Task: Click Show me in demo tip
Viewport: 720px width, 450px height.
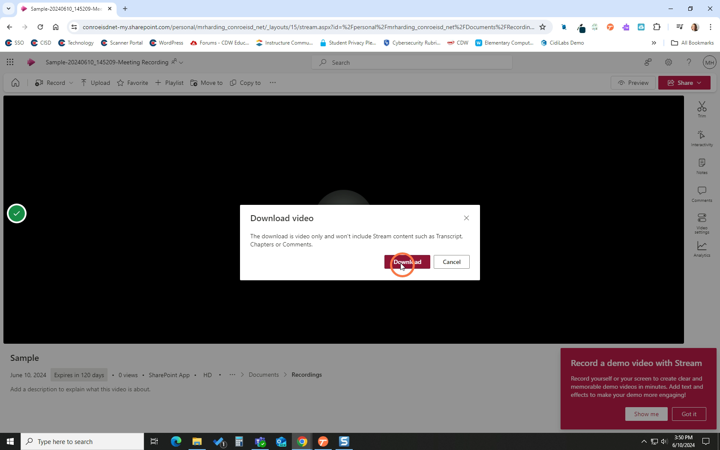Action: click(x=646, y=414)
